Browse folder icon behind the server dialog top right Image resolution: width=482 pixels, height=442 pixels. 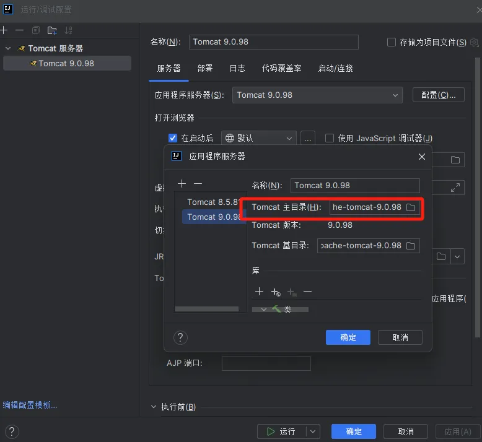pyautogui.click(x=455, y=160)
